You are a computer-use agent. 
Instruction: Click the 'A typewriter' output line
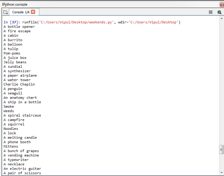coord(16,160)
